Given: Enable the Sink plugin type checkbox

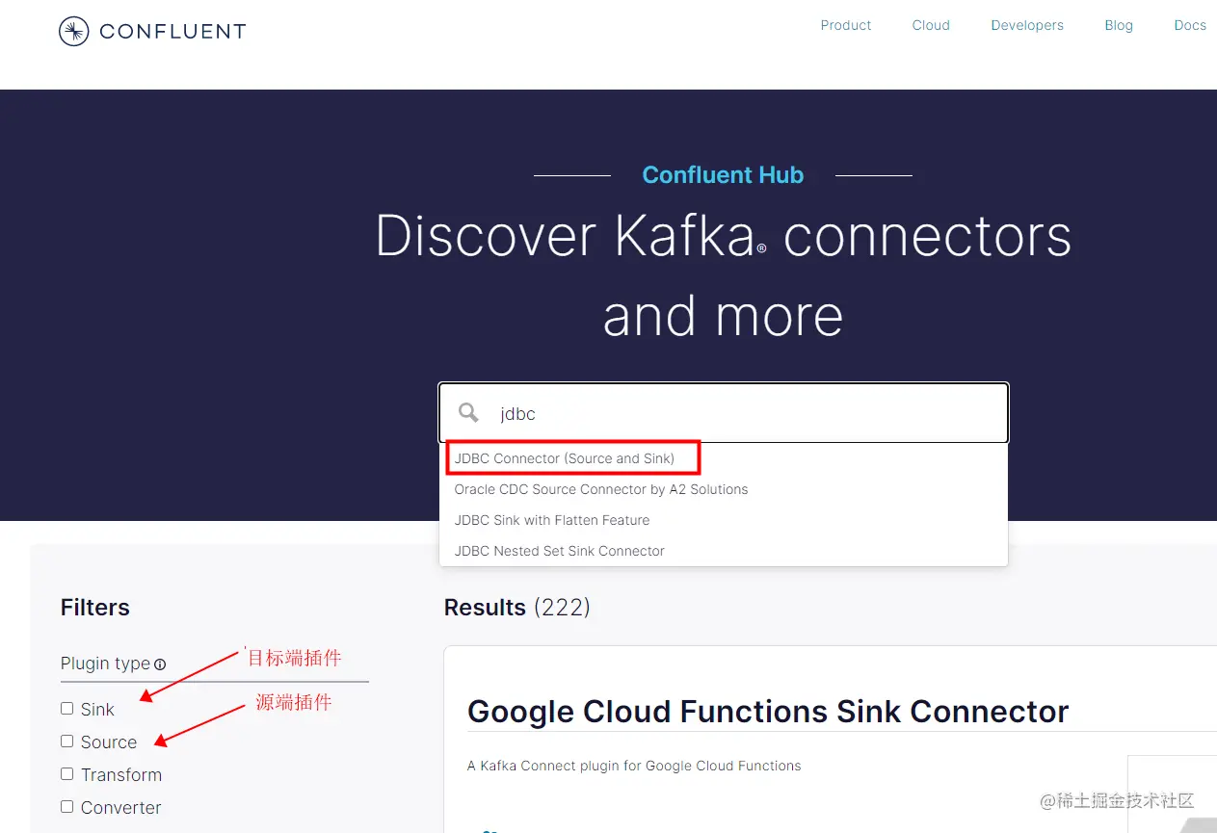Looking at the screenshot, I should (x=66, y=708).
